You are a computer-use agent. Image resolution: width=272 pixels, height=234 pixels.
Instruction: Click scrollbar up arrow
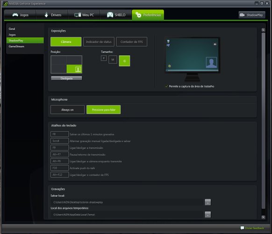[263, 30]
